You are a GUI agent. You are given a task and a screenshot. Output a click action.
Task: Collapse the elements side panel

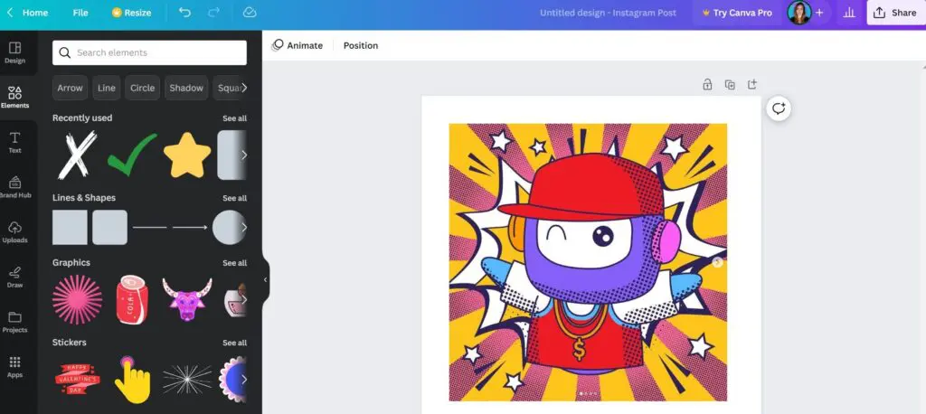[x=265, y=280]
